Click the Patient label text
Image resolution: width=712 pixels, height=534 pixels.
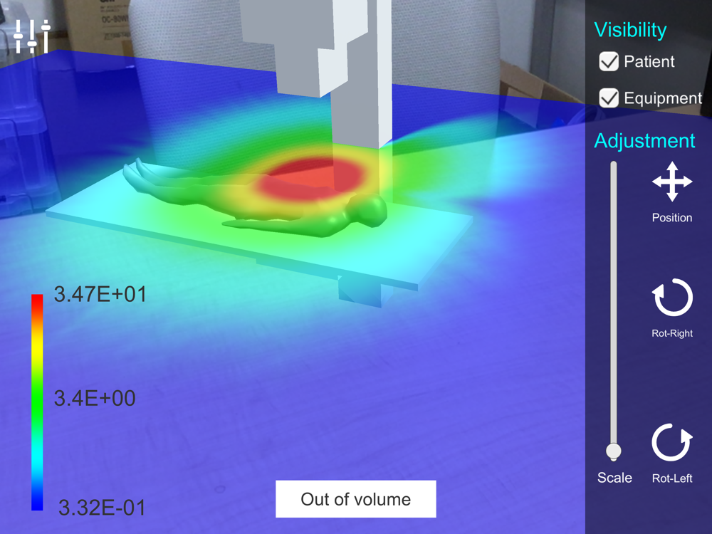649,61
